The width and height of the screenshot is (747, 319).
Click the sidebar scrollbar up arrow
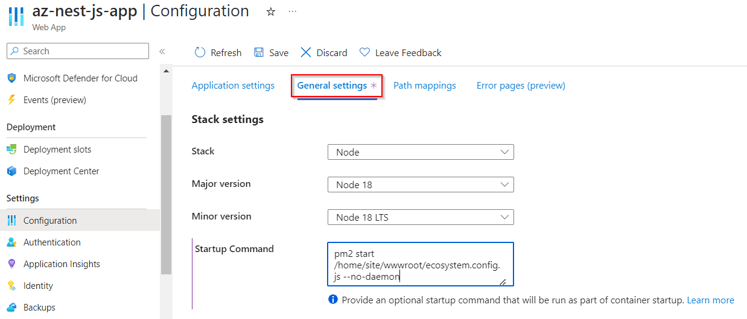166,71
